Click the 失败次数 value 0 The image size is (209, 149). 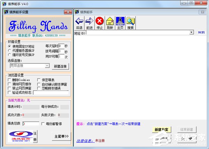(59, 115)
